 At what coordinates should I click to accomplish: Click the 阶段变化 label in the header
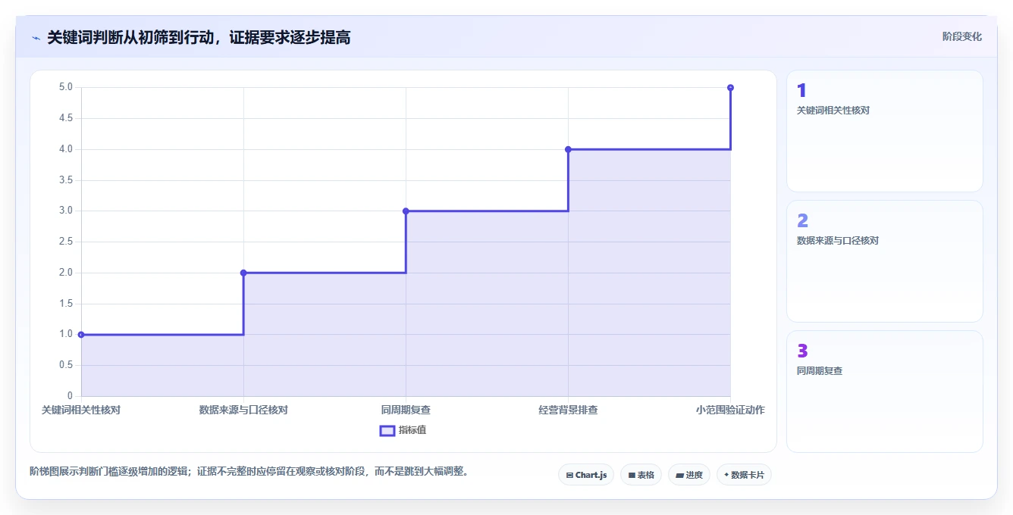pyautogui.click(x=962, y=36)
